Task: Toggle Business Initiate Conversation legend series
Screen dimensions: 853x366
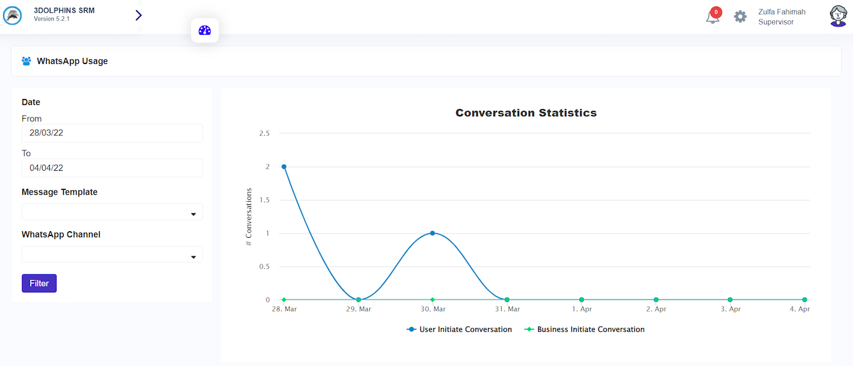Action: pyautogui.click(x=584, y=329)
